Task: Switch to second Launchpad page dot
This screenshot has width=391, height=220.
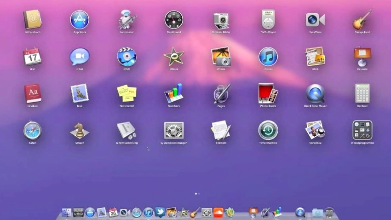Action: click(x=199, y=194)
